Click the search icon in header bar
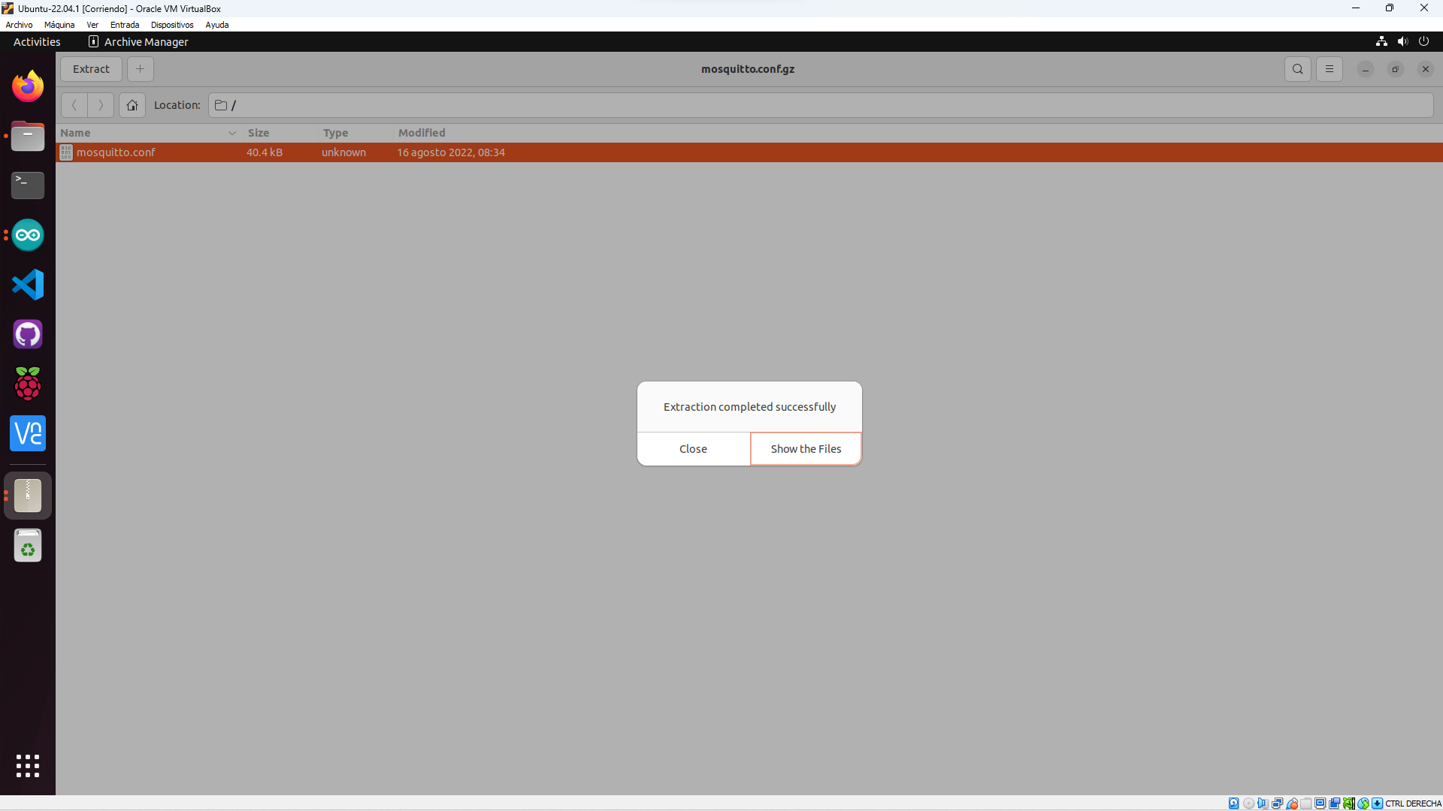1443x811 pixels. 1297,69
